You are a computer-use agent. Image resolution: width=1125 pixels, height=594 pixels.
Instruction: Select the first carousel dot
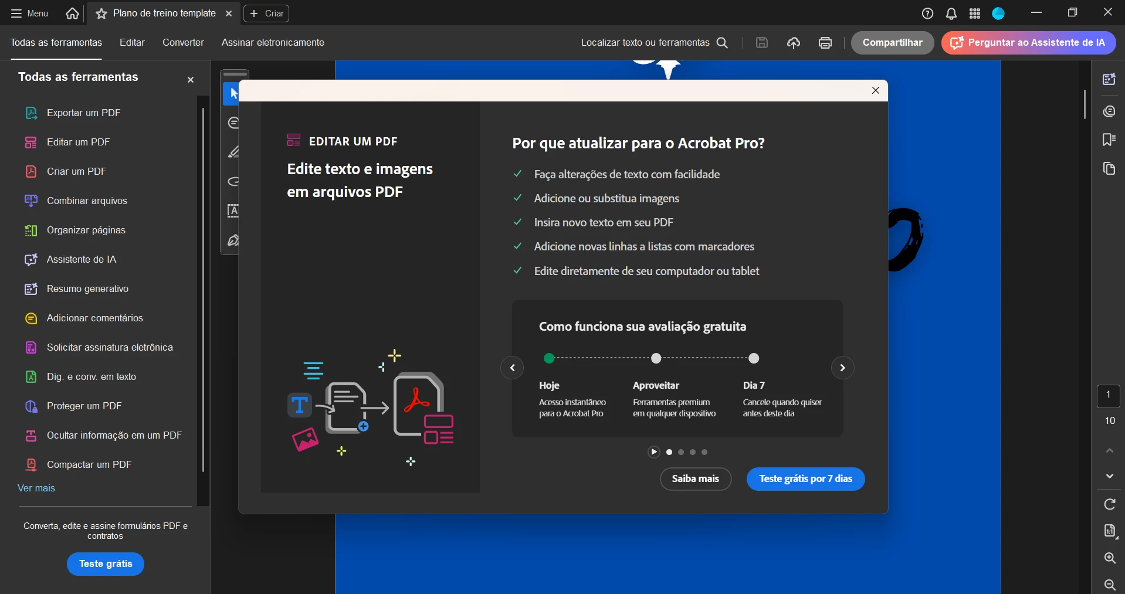669,452
